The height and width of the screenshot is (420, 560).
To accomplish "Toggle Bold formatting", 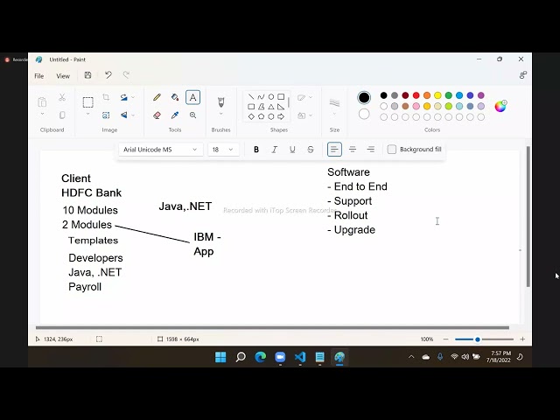I will pyautogui.click(x=256, y=150).
